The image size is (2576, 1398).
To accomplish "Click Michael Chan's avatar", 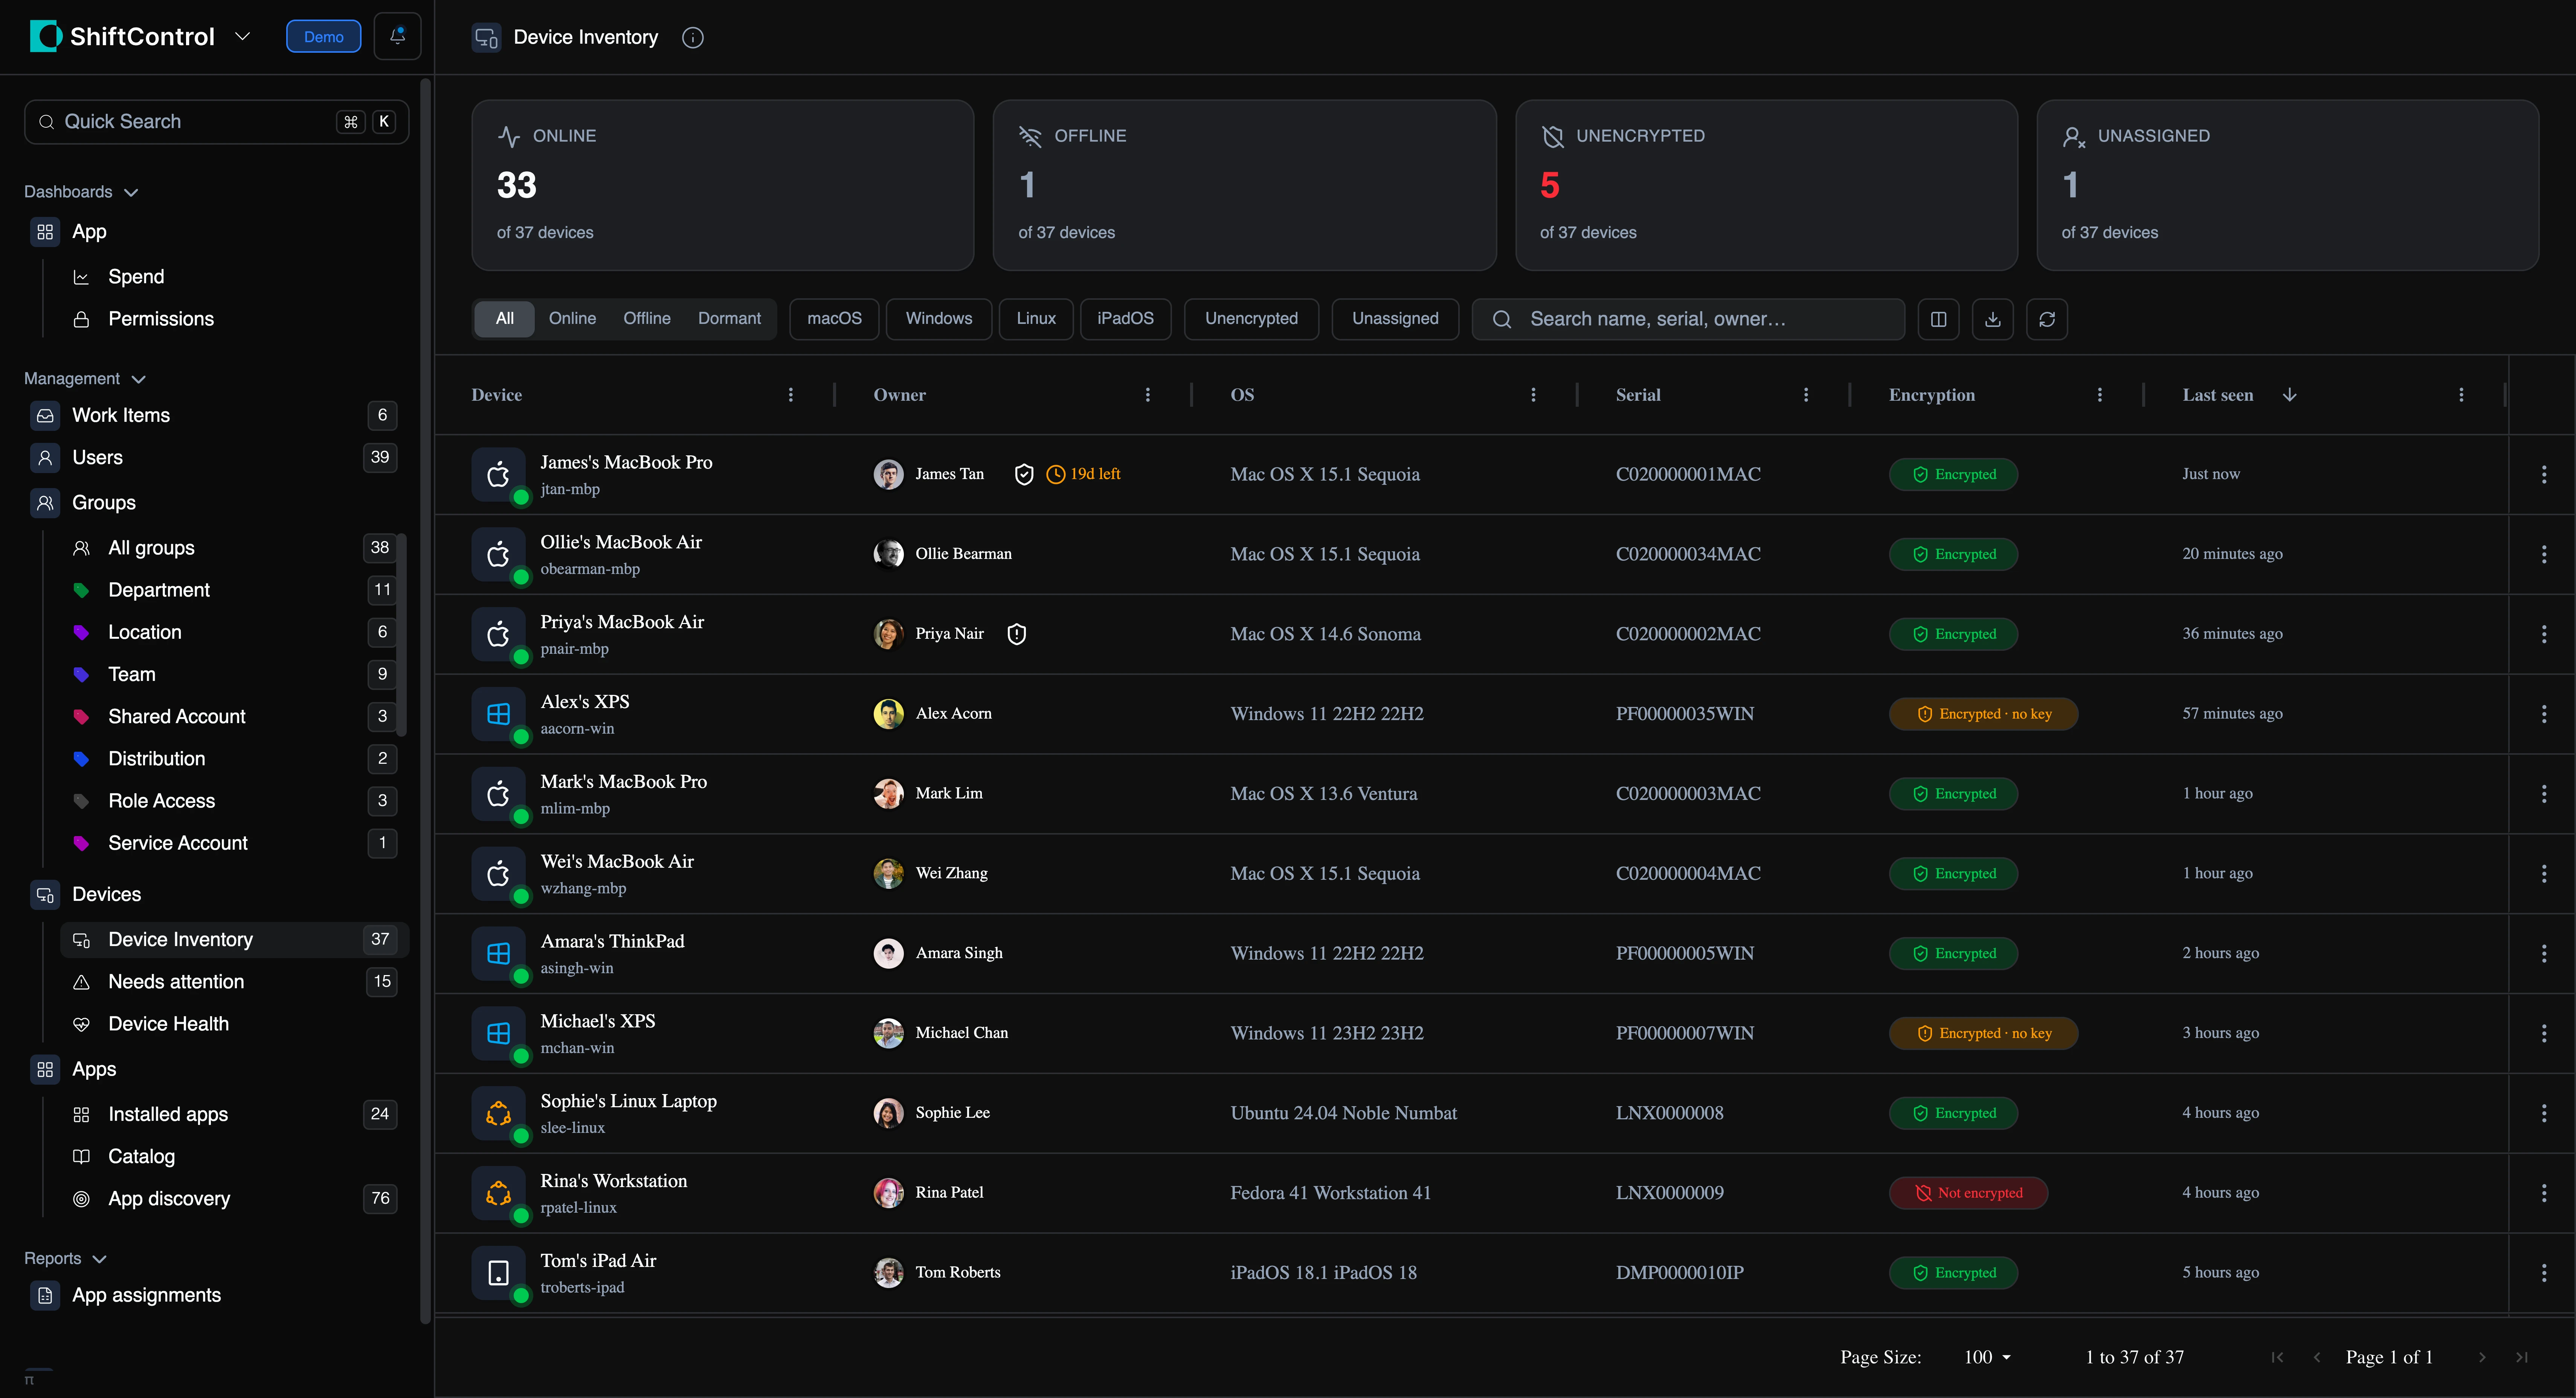I will click(x=888, y=1033).
